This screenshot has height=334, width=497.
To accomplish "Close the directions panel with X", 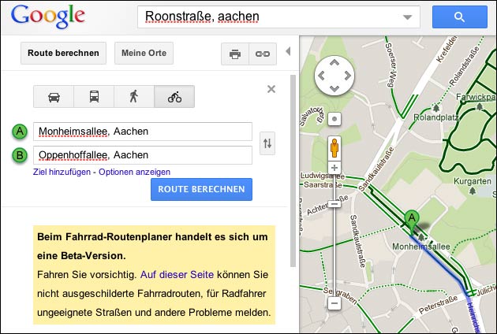I will click(x=271, y=89).
